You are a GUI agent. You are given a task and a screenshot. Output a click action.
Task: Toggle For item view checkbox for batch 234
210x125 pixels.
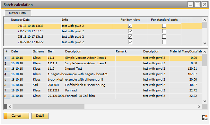130,42
